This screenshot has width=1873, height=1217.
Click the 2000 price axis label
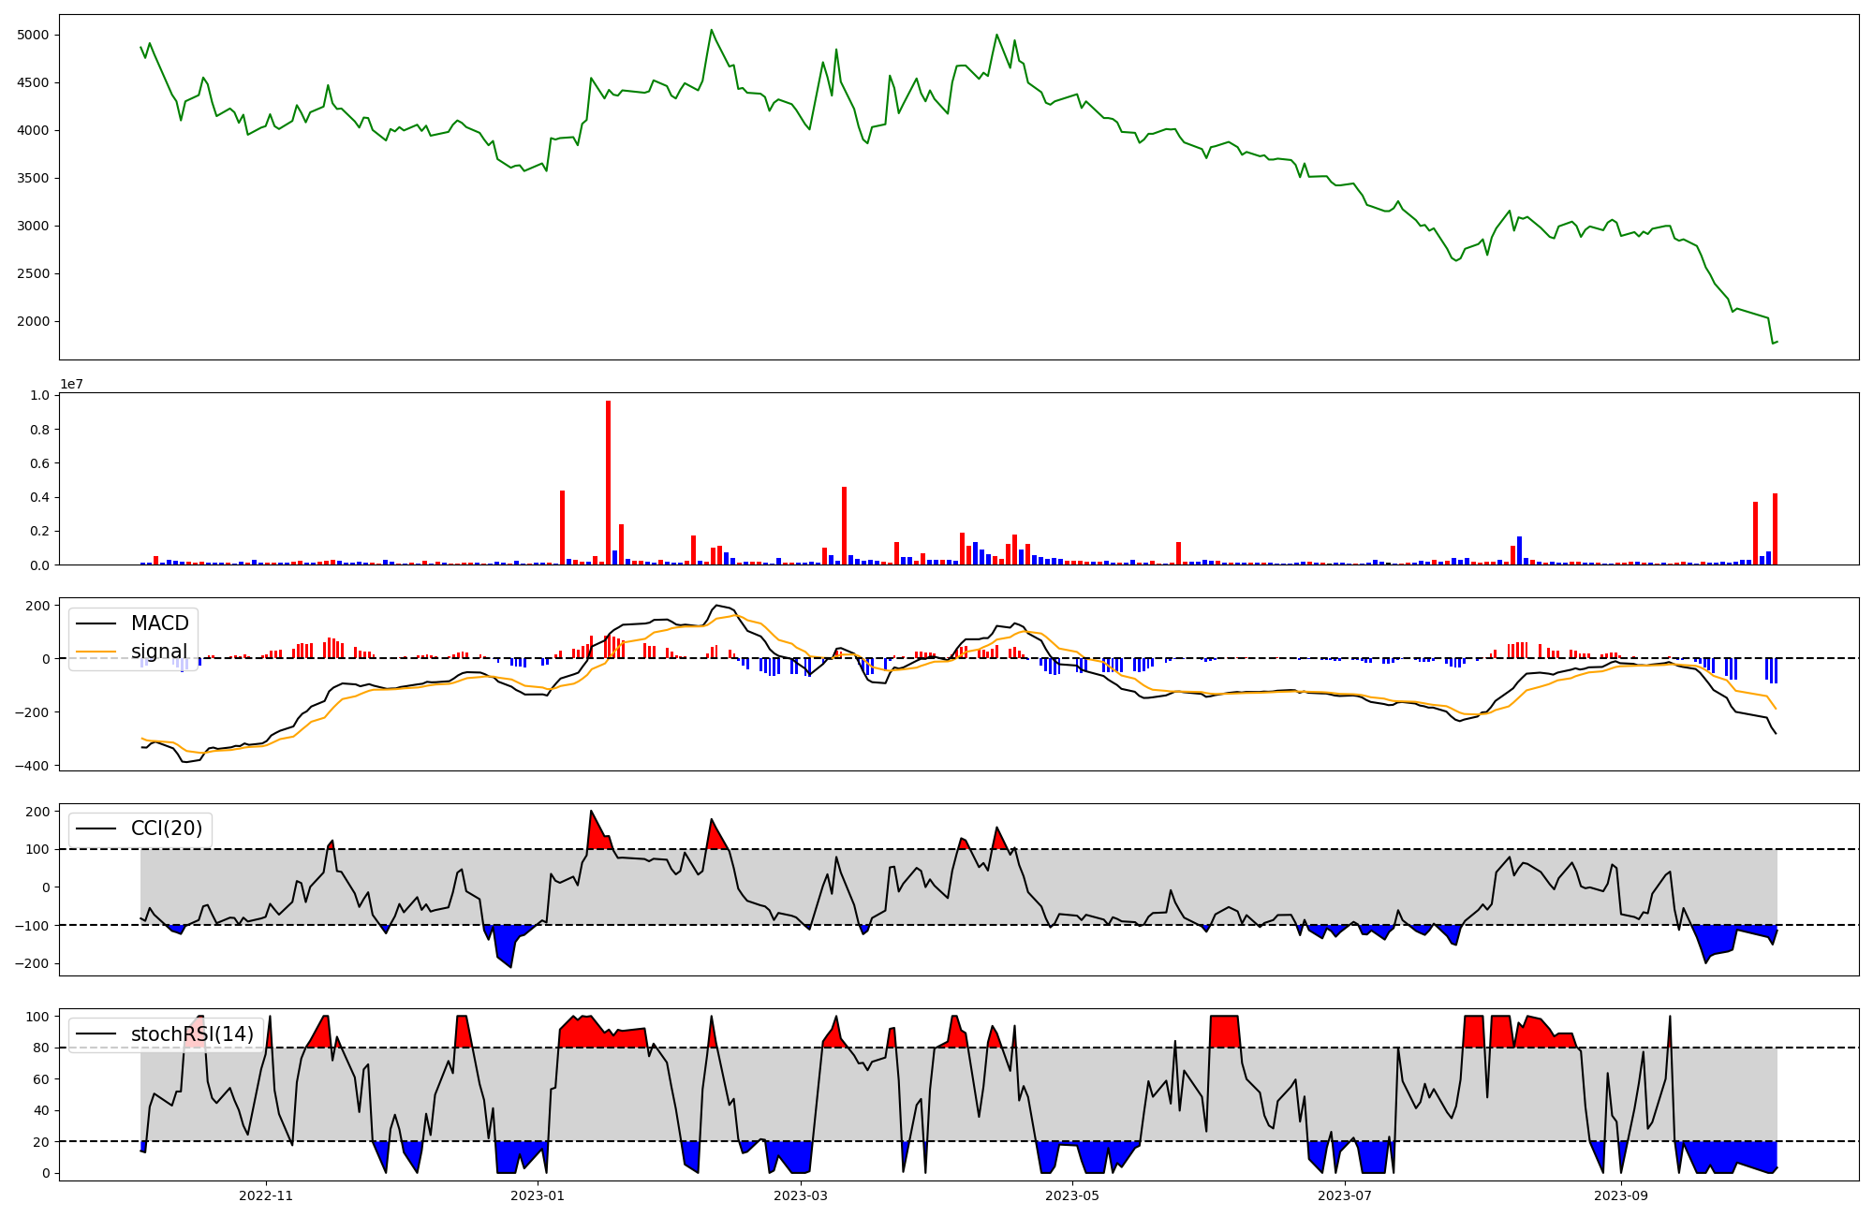[33, 322]
